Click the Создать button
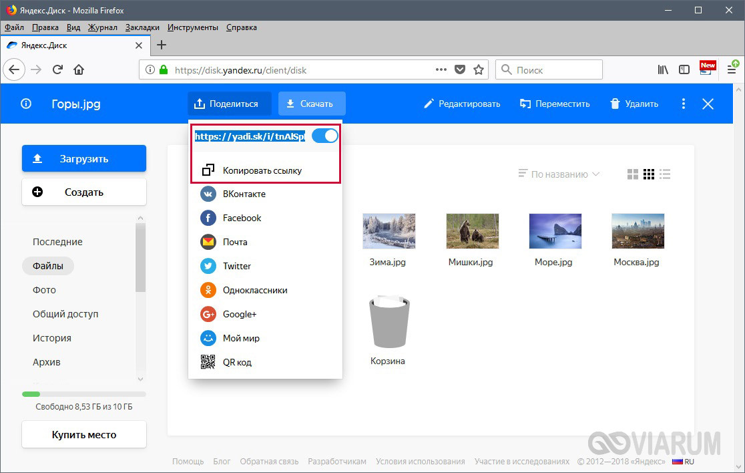Image resolution: width=745 pixels, height=473 pixels. click(84, 192)
